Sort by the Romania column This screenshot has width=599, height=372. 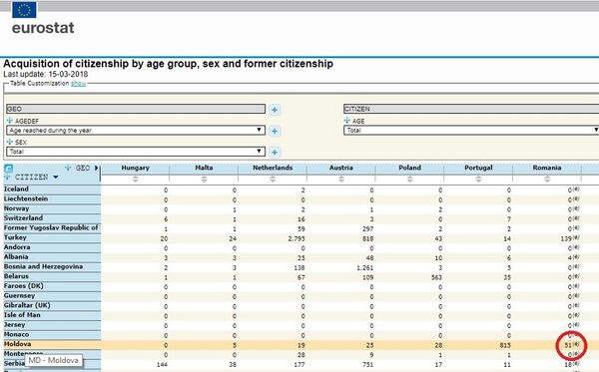click(547, 179)
